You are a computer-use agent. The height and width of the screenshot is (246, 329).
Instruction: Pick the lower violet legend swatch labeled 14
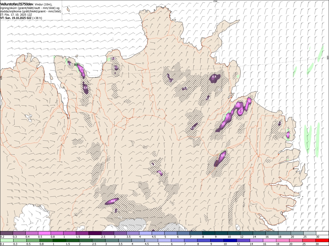(x=256, y=240)
